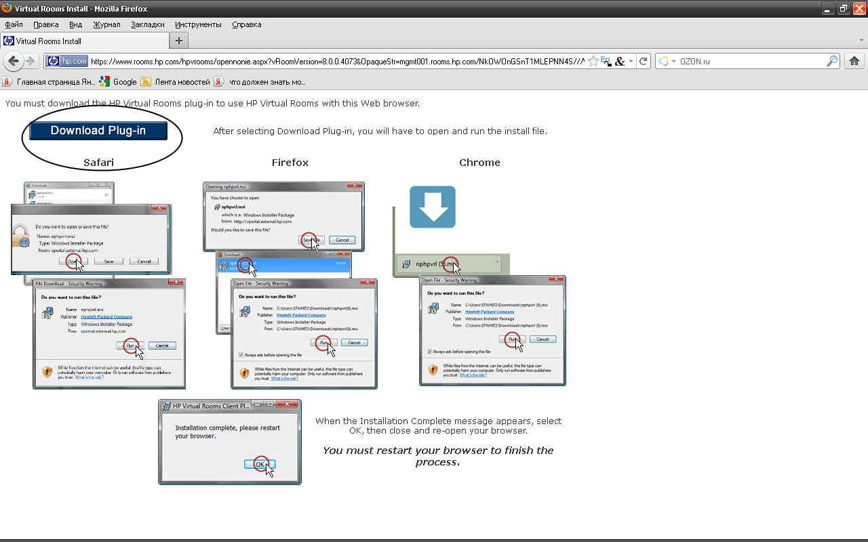Open the Инструменты menu

pyautogui.click(x=198, y=24)
